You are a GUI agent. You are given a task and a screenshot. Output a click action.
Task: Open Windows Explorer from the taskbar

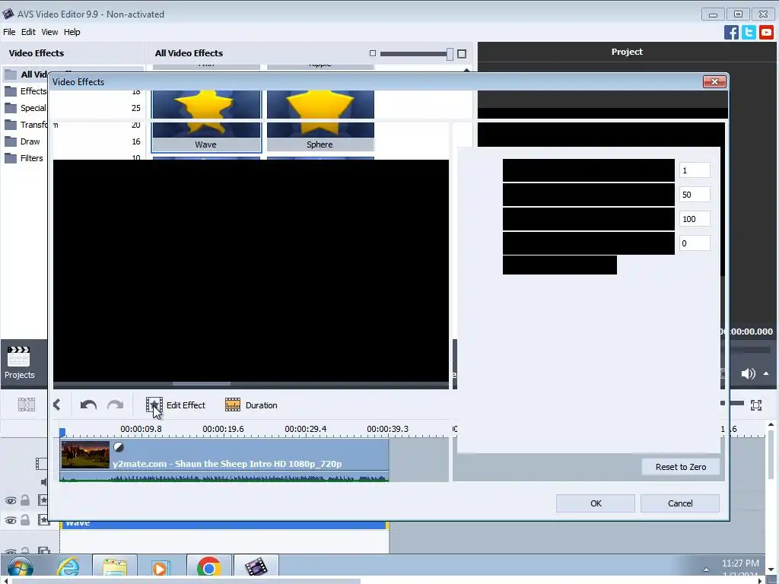pos(115,567)
